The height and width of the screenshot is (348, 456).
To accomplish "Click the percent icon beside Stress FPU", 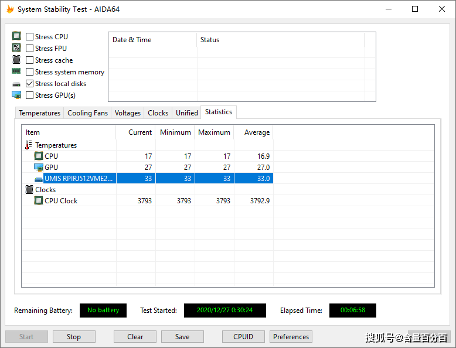I will tap(16, 47).
